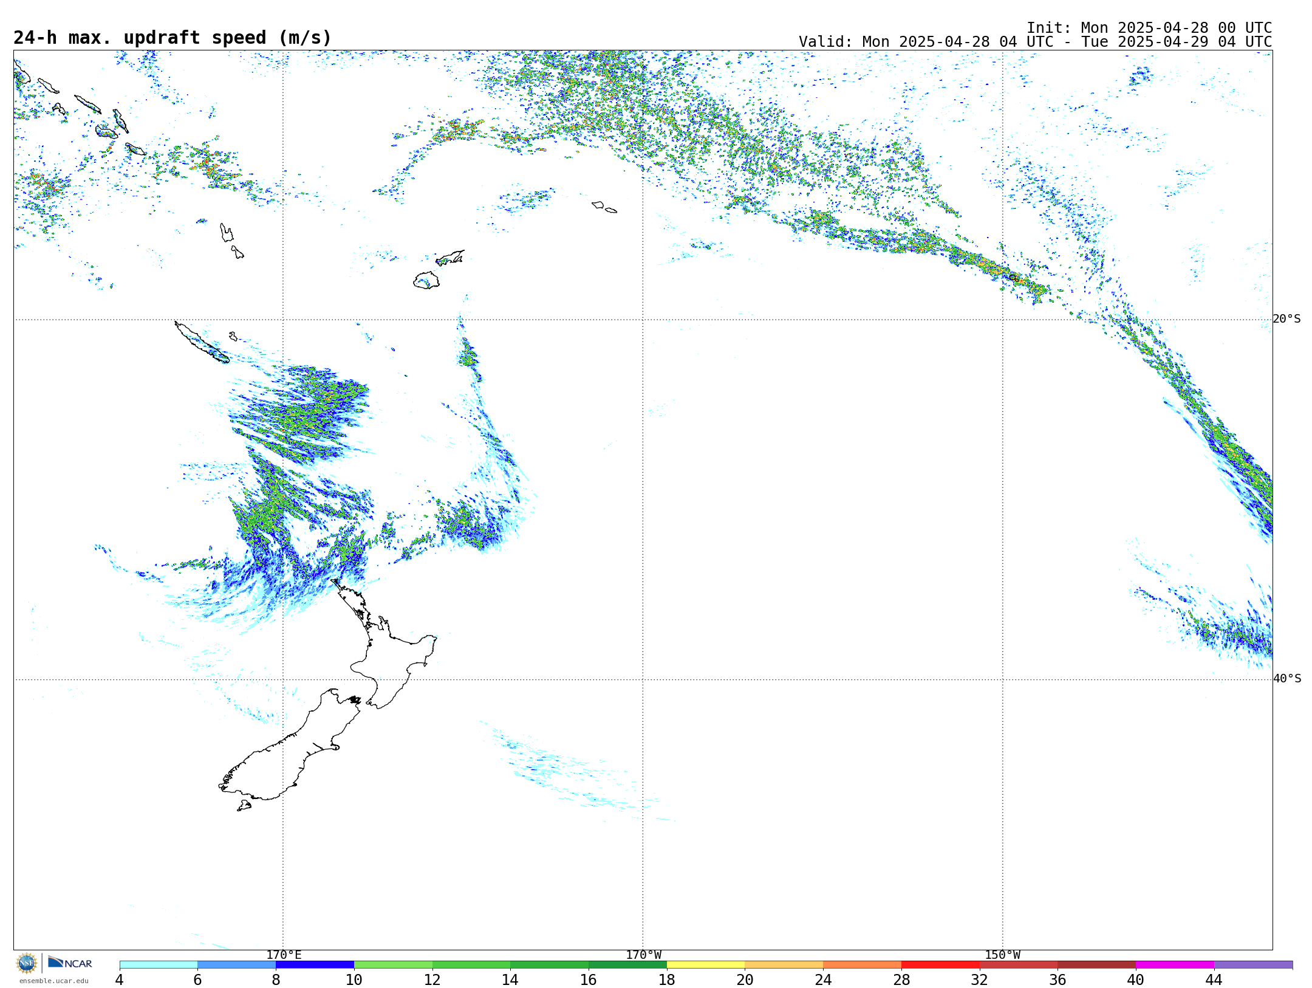Screen dimensions: 1312x988
Task: Click the 170°E longitude label
Action: tap(284, 955)
